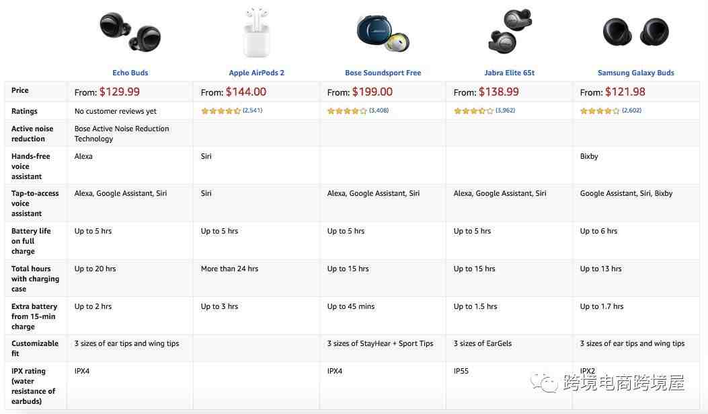Image resolution: width=708 pixels, height=414 pixels.
Task: Open the Echo Buds product image
Action: click(x=130, y=32)
